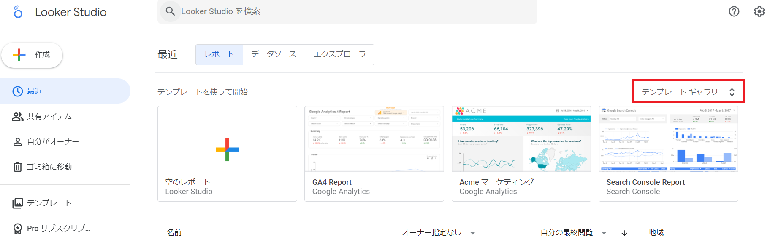Click the GA4 Report title text
The height and width of the screenshot is (237, 770).
pyautogui.click(x=332, y=182)
